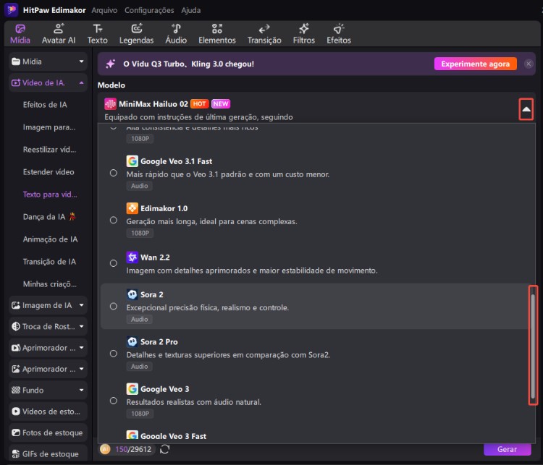The image size is (543, 465).
Task: Open the Legendas panel
Action: pyautogui.click(x=136, y=34)
